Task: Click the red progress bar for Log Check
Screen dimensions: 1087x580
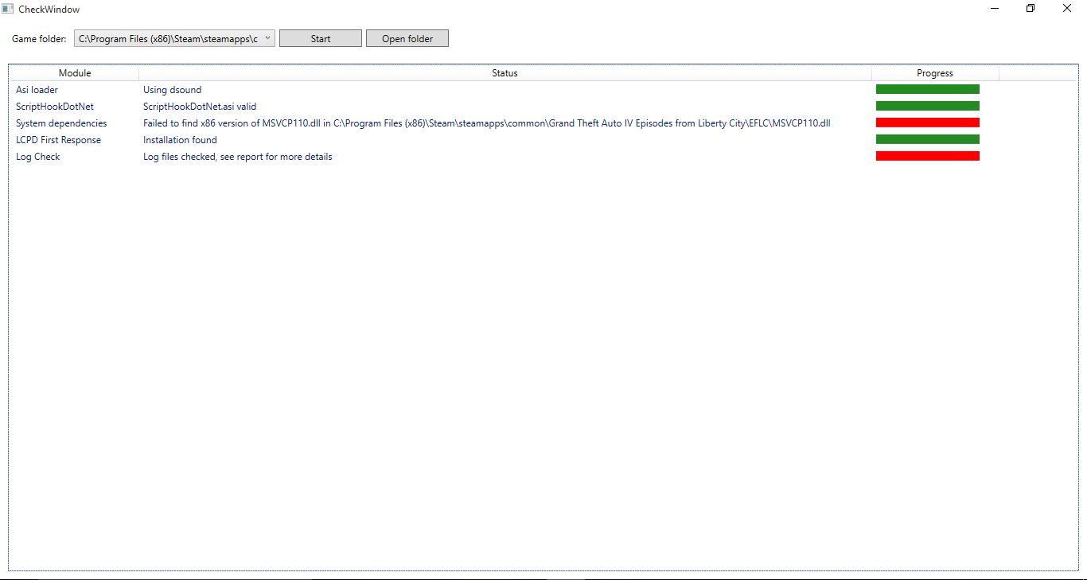Action: pos(928,156)
